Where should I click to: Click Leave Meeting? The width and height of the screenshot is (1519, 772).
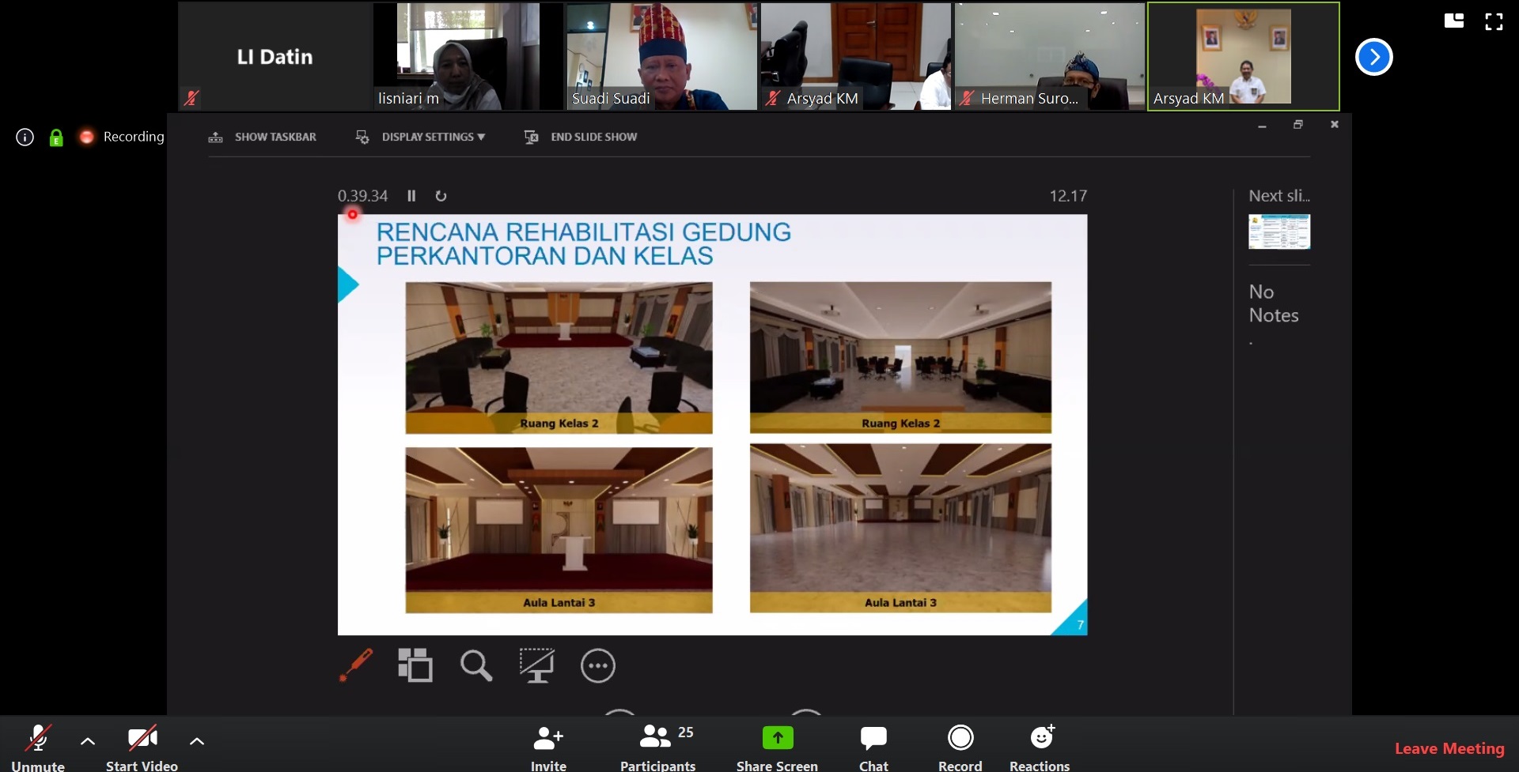point(1449,748)
